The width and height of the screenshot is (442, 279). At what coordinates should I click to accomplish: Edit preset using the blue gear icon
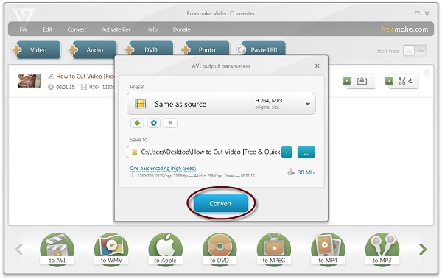point(154,123)
